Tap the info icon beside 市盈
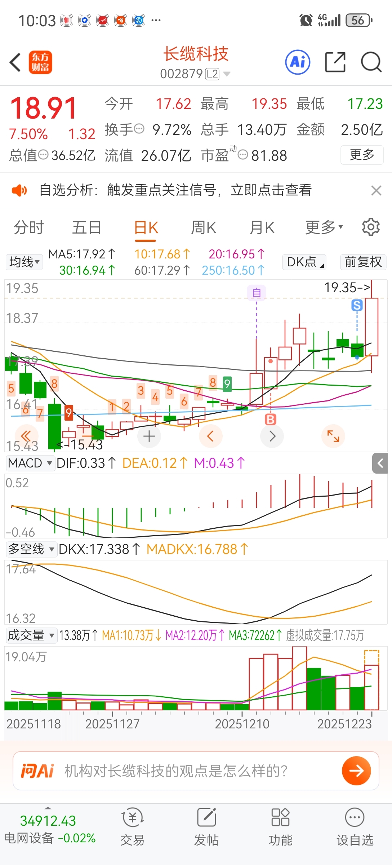Viewport: 392px width, 865px height. pos(243,155)
